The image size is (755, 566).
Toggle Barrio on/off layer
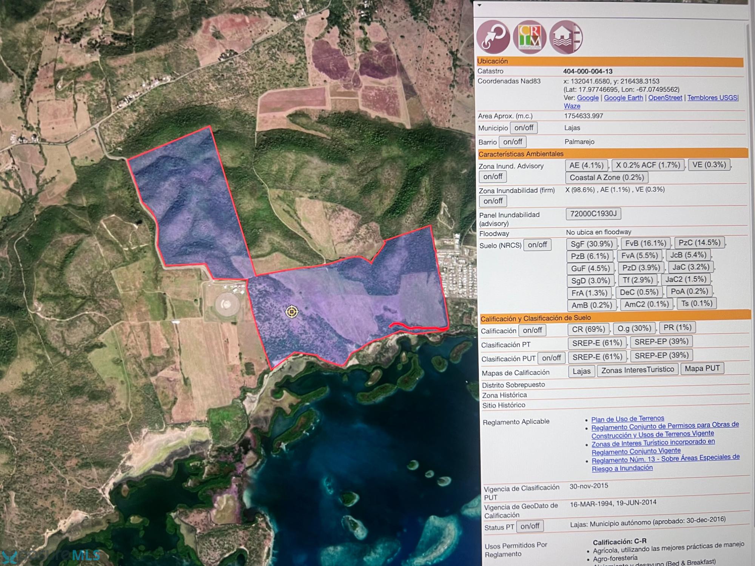[x=512, y=142]
